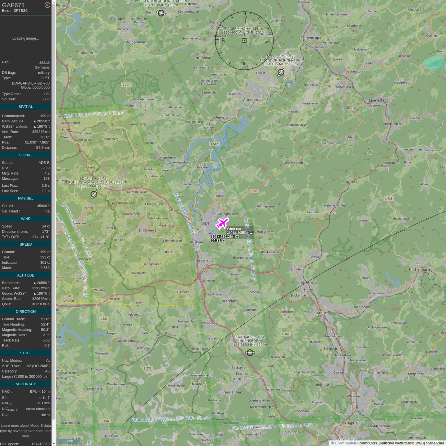Click the Plettenberg-Hueinghausen airfield symbol

pos(161,13)
